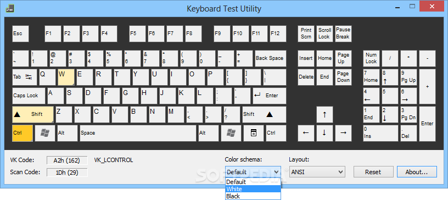The image size is (448, 200).
Task: Click the Page Down key
Action: 343,77
